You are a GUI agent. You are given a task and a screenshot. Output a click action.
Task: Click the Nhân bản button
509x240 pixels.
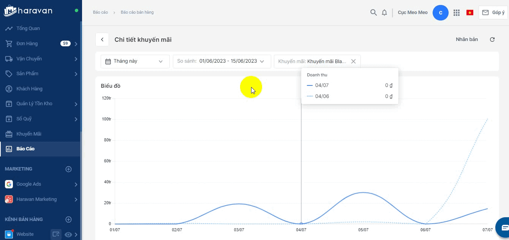pos(467,39)
